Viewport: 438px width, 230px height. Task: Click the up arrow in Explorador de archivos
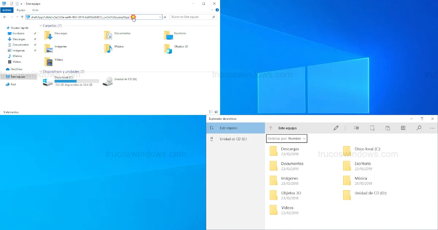tap(270, 128)
